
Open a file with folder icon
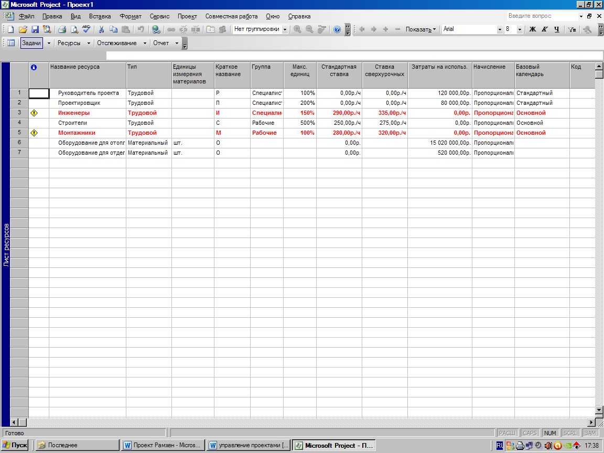[x=23, y=29]
